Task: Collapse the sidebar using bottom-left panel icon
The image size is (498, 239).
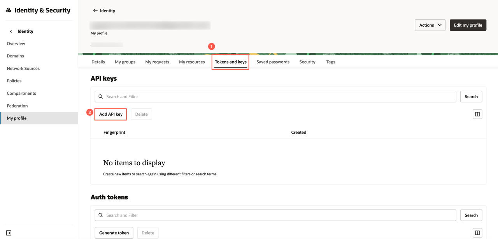Action: 9,233
